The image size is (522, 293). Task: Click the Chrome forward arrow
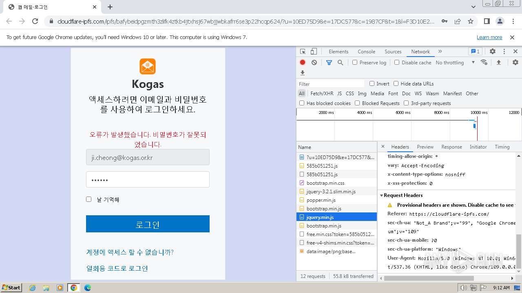(x=22, y=21)
